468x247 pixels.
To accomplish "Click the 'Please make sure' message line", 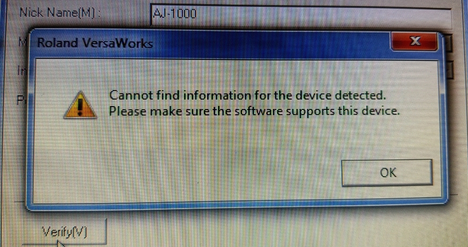I will [x=254, y=111].
